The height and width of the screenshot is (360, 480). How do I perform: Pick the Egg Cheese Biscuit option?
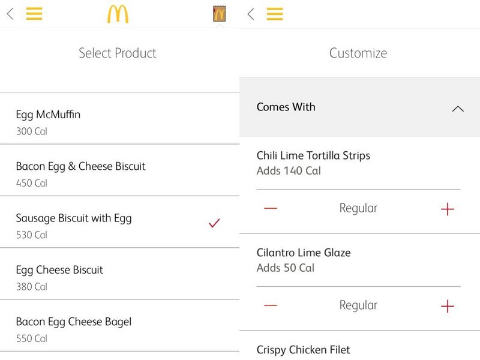click(59, 270)
